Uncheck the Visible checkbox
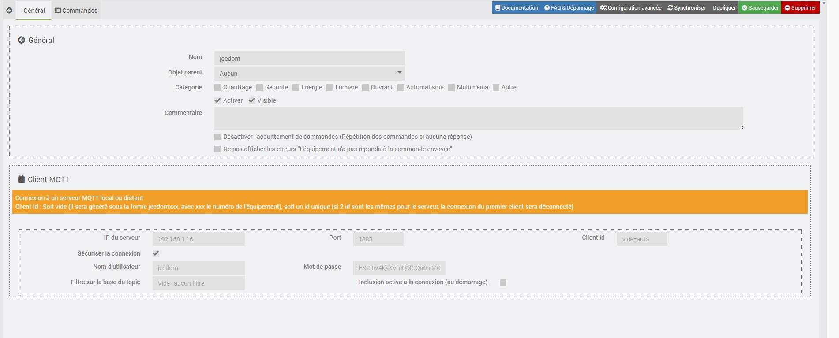 coord(252,100)
